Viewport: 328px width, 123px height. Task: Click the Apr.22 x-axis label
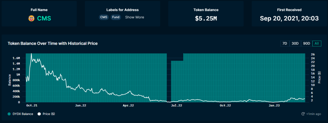click(128, 106)
